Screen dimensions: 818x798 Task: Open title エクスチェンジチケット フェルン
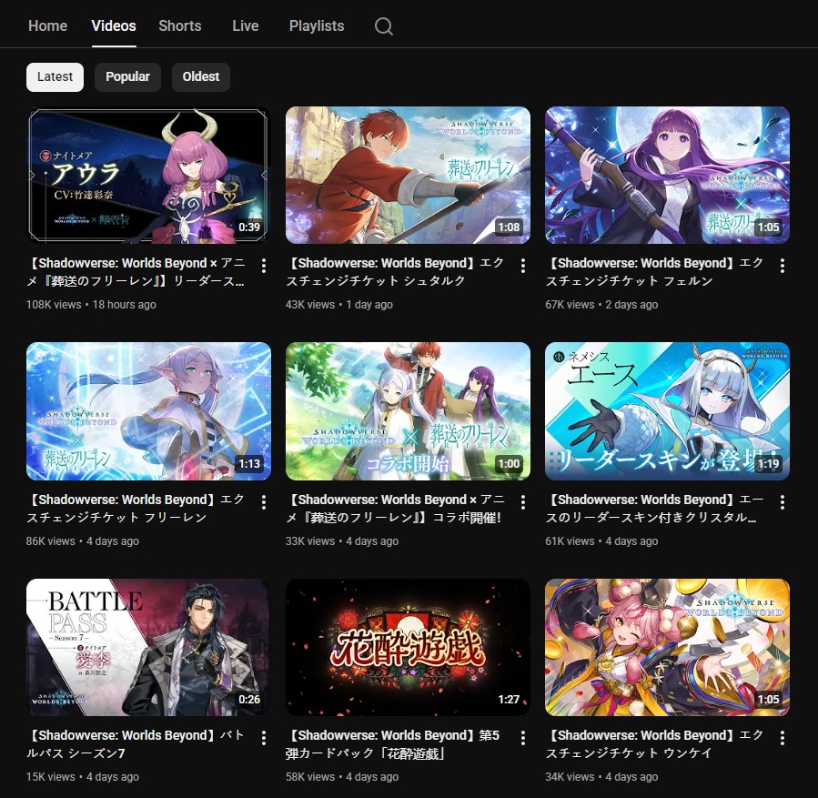[x=654, y=272]
